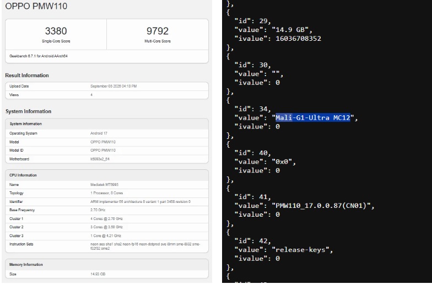Click the 3380 single-core score
This screenshot has width=432, height=284.
(56, 31)
